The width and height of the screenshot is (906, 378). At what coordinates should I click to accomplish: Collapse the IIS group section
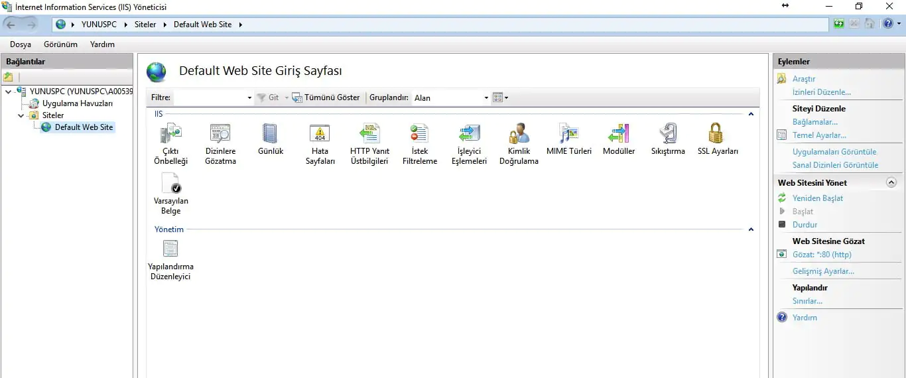tap(751, 114)
